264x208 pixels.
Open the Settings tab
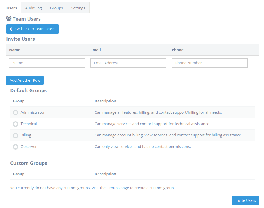click(x=78, y=8)
